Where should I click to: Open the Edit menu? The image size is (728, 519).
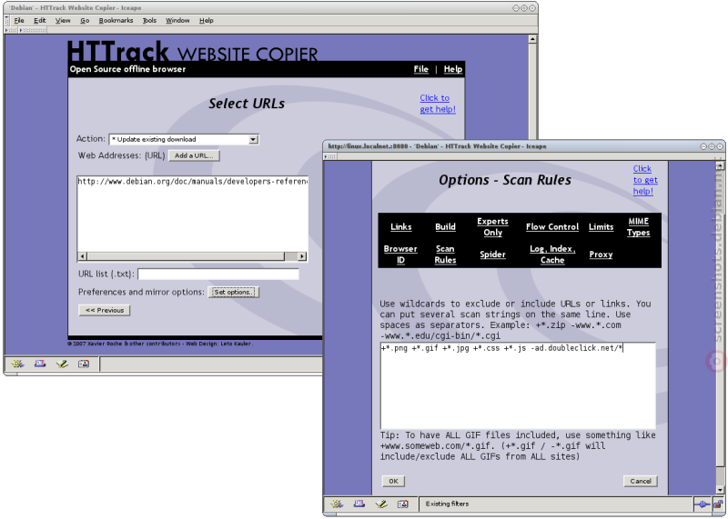[x=39, y=20]
